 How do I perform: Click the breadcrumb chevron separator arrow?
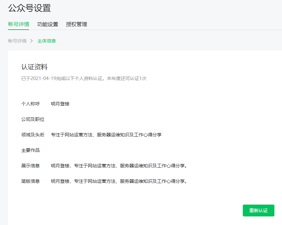coord(32,41)
